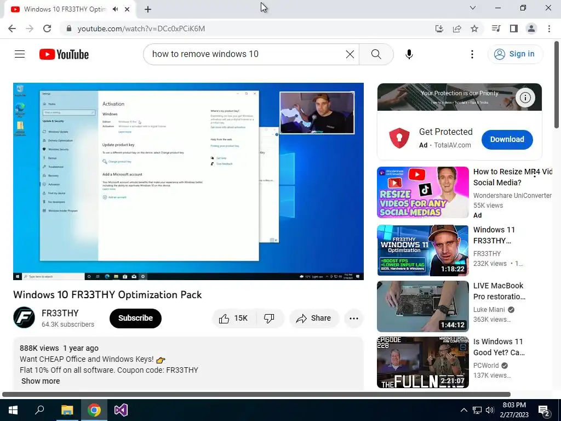The height and width of the screenshot is (421, 561).
Task: Open the FR33THY channel avatar
Action: point(24,317)
